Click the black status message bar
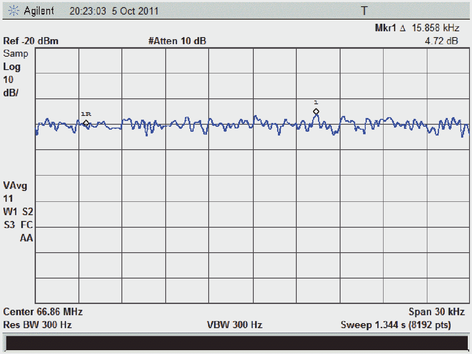The width and height of the screenshot is (472, 354). coord(236,343)
